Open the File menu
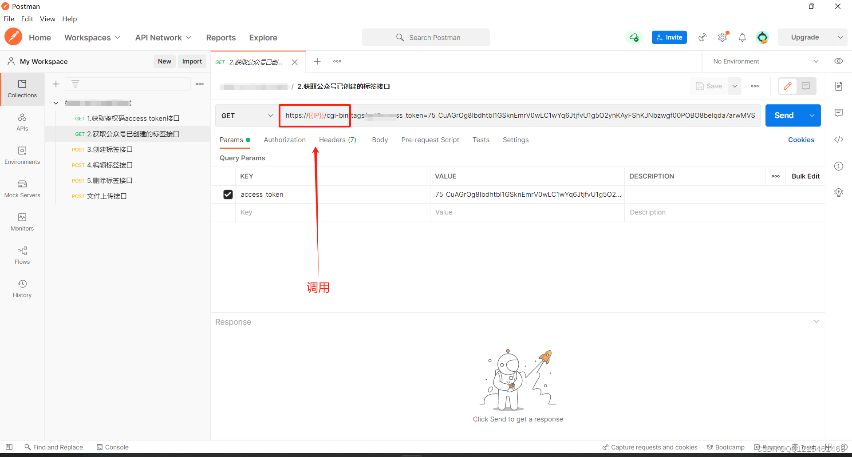 click(9, 19)
